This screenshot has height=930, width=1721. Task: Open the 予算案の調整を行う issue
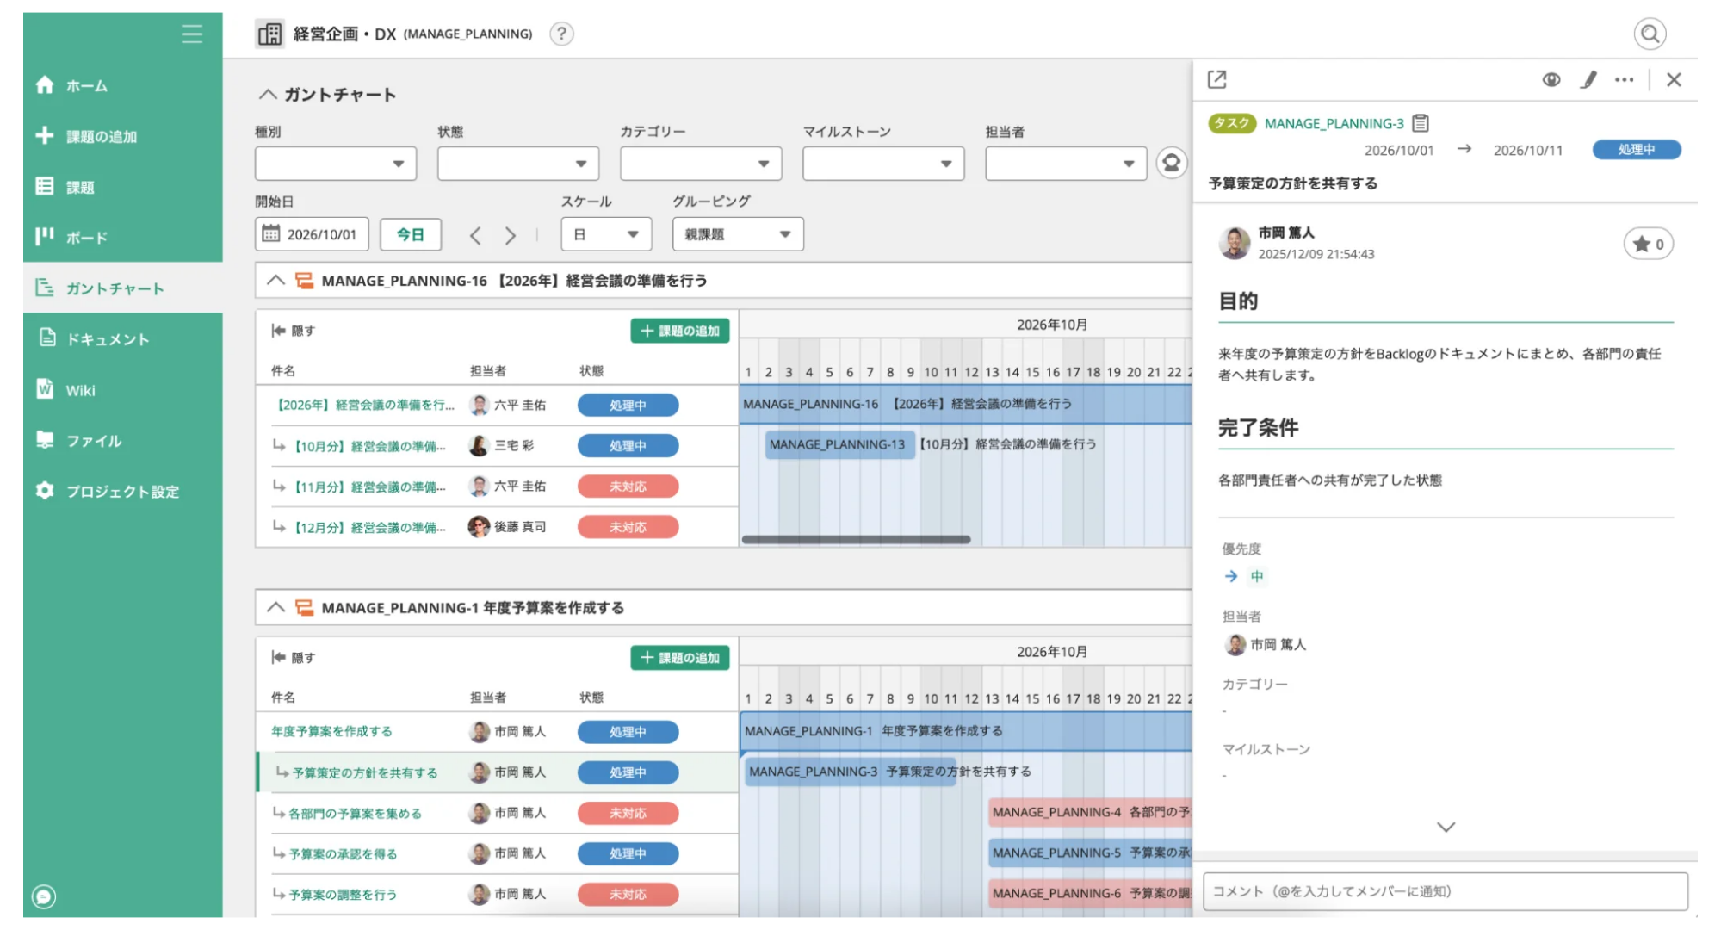tap(343, 894)
